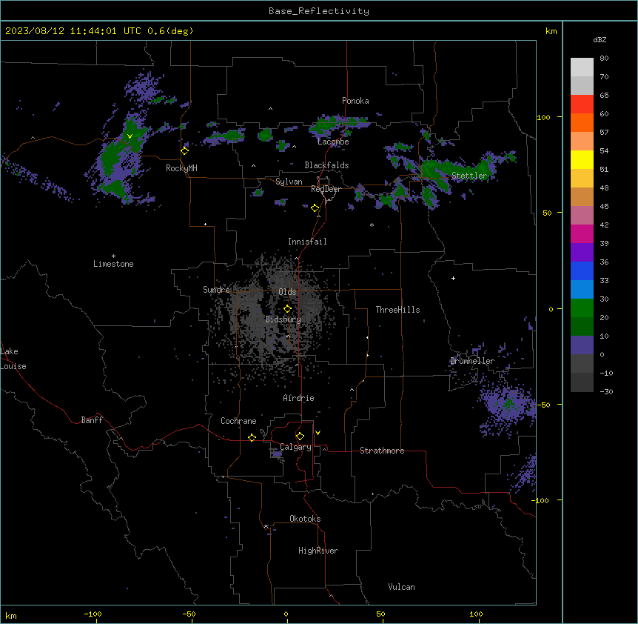
Task: Click the yellow diamond marker above Calgary
Action: pos(300,437)
